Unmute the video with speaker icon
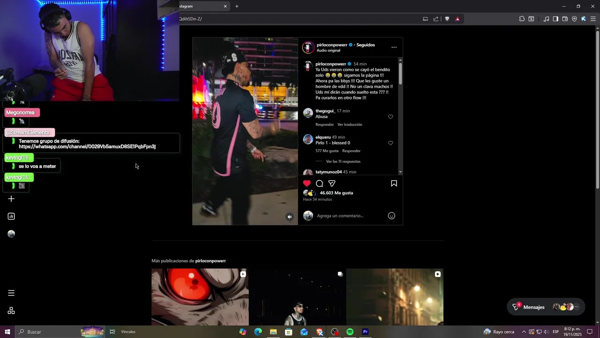This screenshot has width=600, height=338. (289, 217)
